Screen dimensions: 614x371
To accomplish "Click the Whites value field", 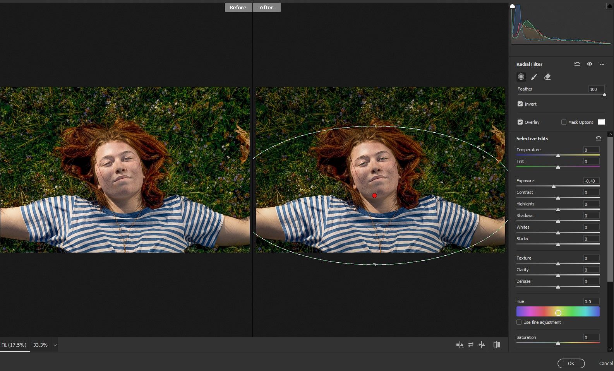I will (592, 227).
